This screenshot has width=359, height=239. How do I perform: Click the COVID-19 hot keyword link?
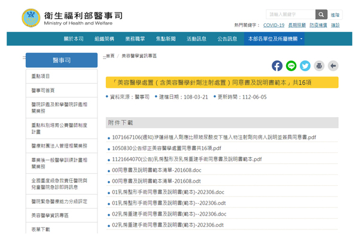pyautogui.click(x=273, y=25)
